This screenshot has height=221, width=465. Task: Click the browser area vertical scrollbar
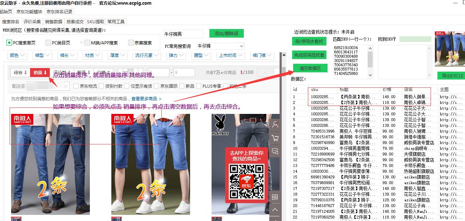[x=284, y=136]
